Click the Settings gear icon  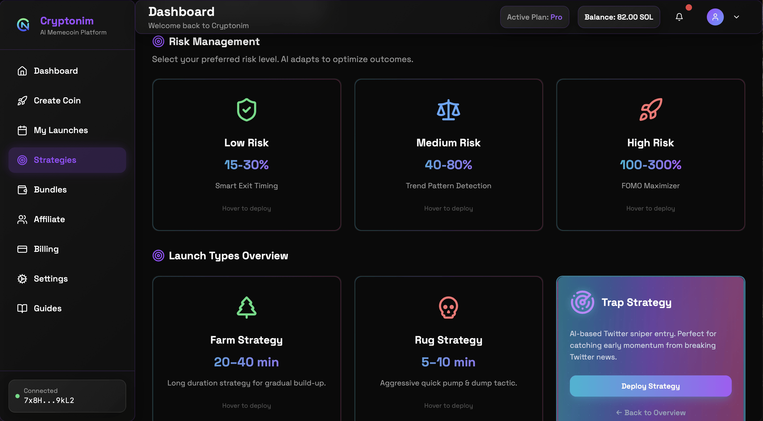[22, 279]
